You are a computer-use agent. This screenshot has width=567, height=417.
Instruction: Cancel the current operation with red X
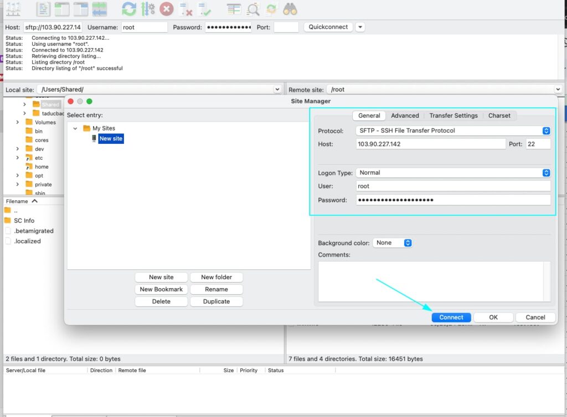166,9
